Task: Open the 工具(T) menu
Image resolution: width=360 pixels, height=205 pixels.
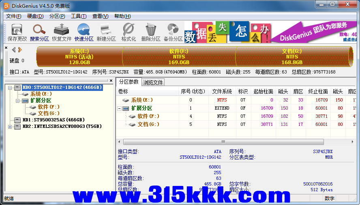Action: 79,16
